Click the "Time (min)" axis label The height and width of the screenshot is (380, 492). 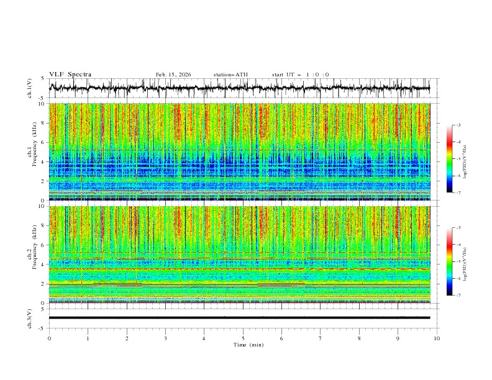pyautogui.click(x=248, y=345)
